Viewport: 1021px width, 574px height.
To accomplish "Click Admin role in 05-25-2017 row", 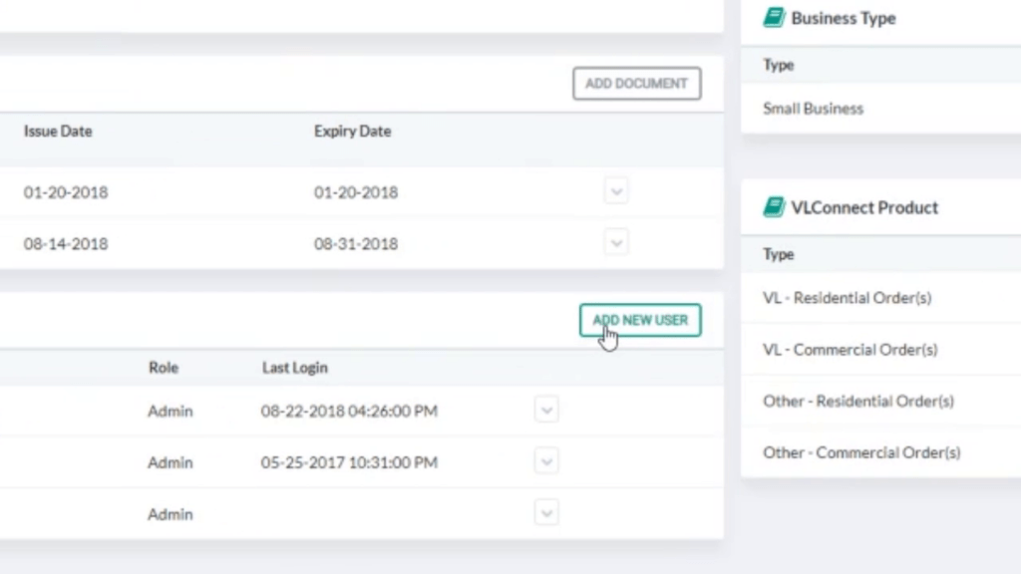I will [170, 462].
